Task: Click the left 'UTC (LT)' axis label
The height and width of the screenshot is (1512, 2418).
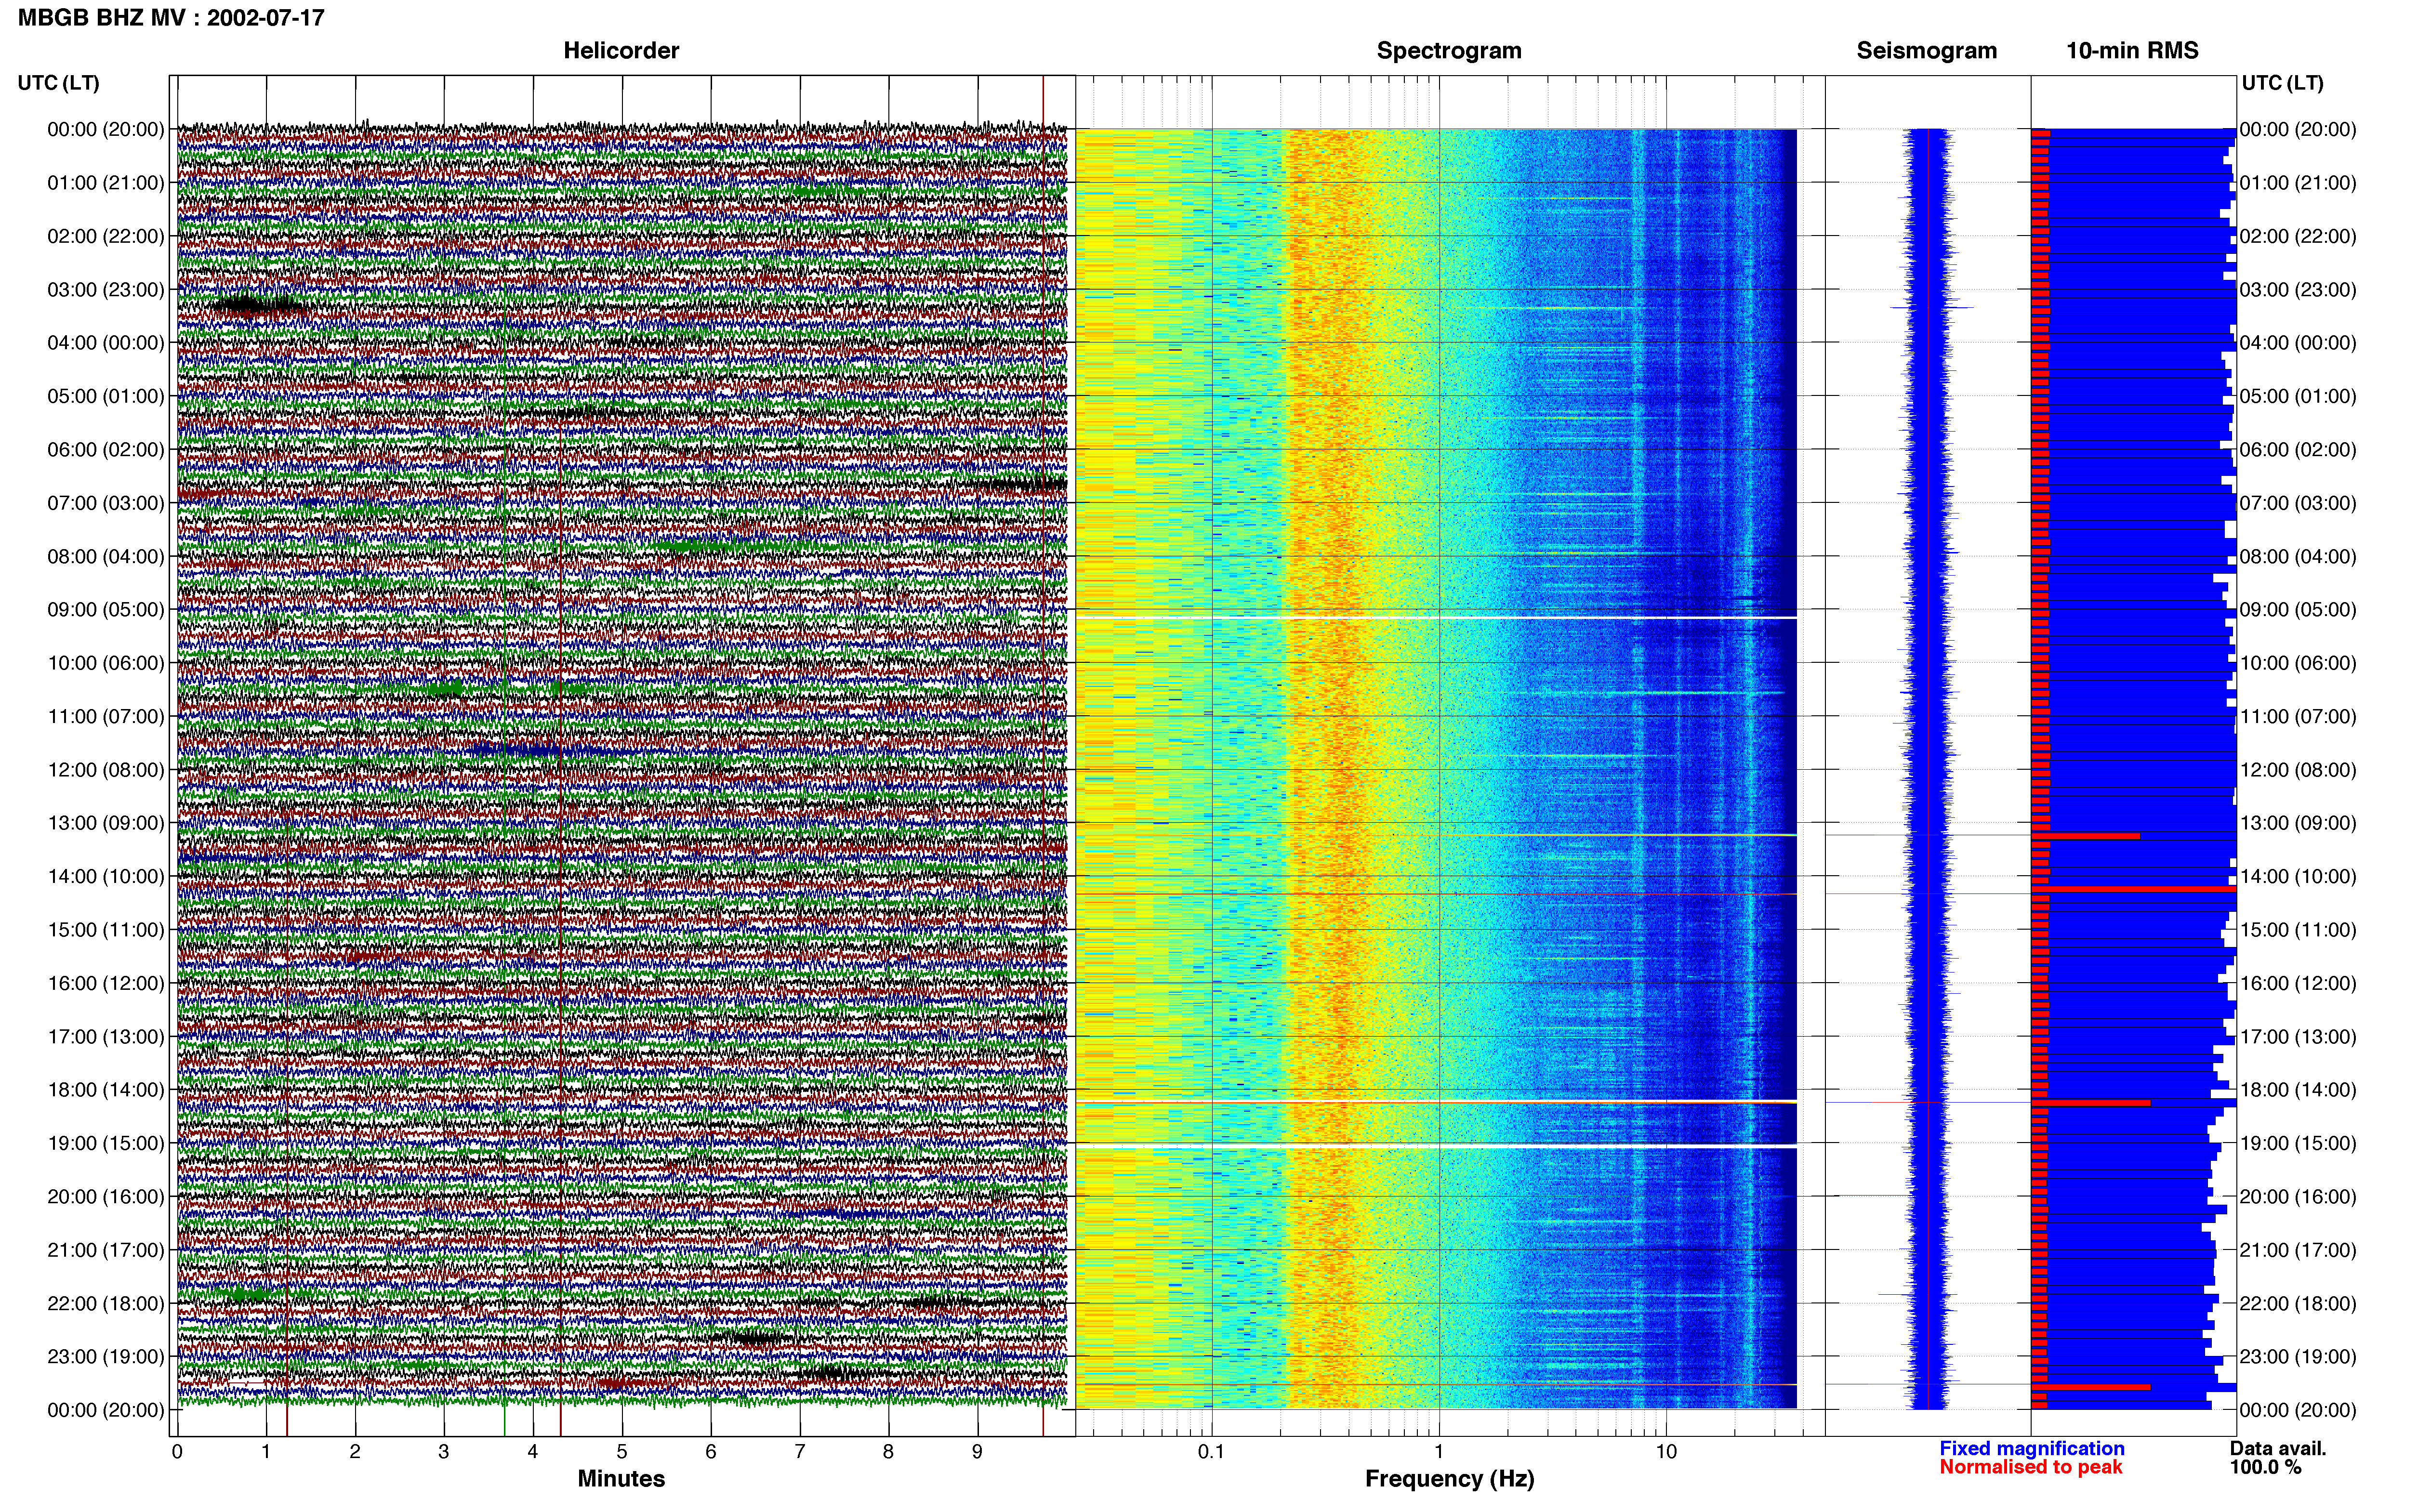Action: (59, 83)
